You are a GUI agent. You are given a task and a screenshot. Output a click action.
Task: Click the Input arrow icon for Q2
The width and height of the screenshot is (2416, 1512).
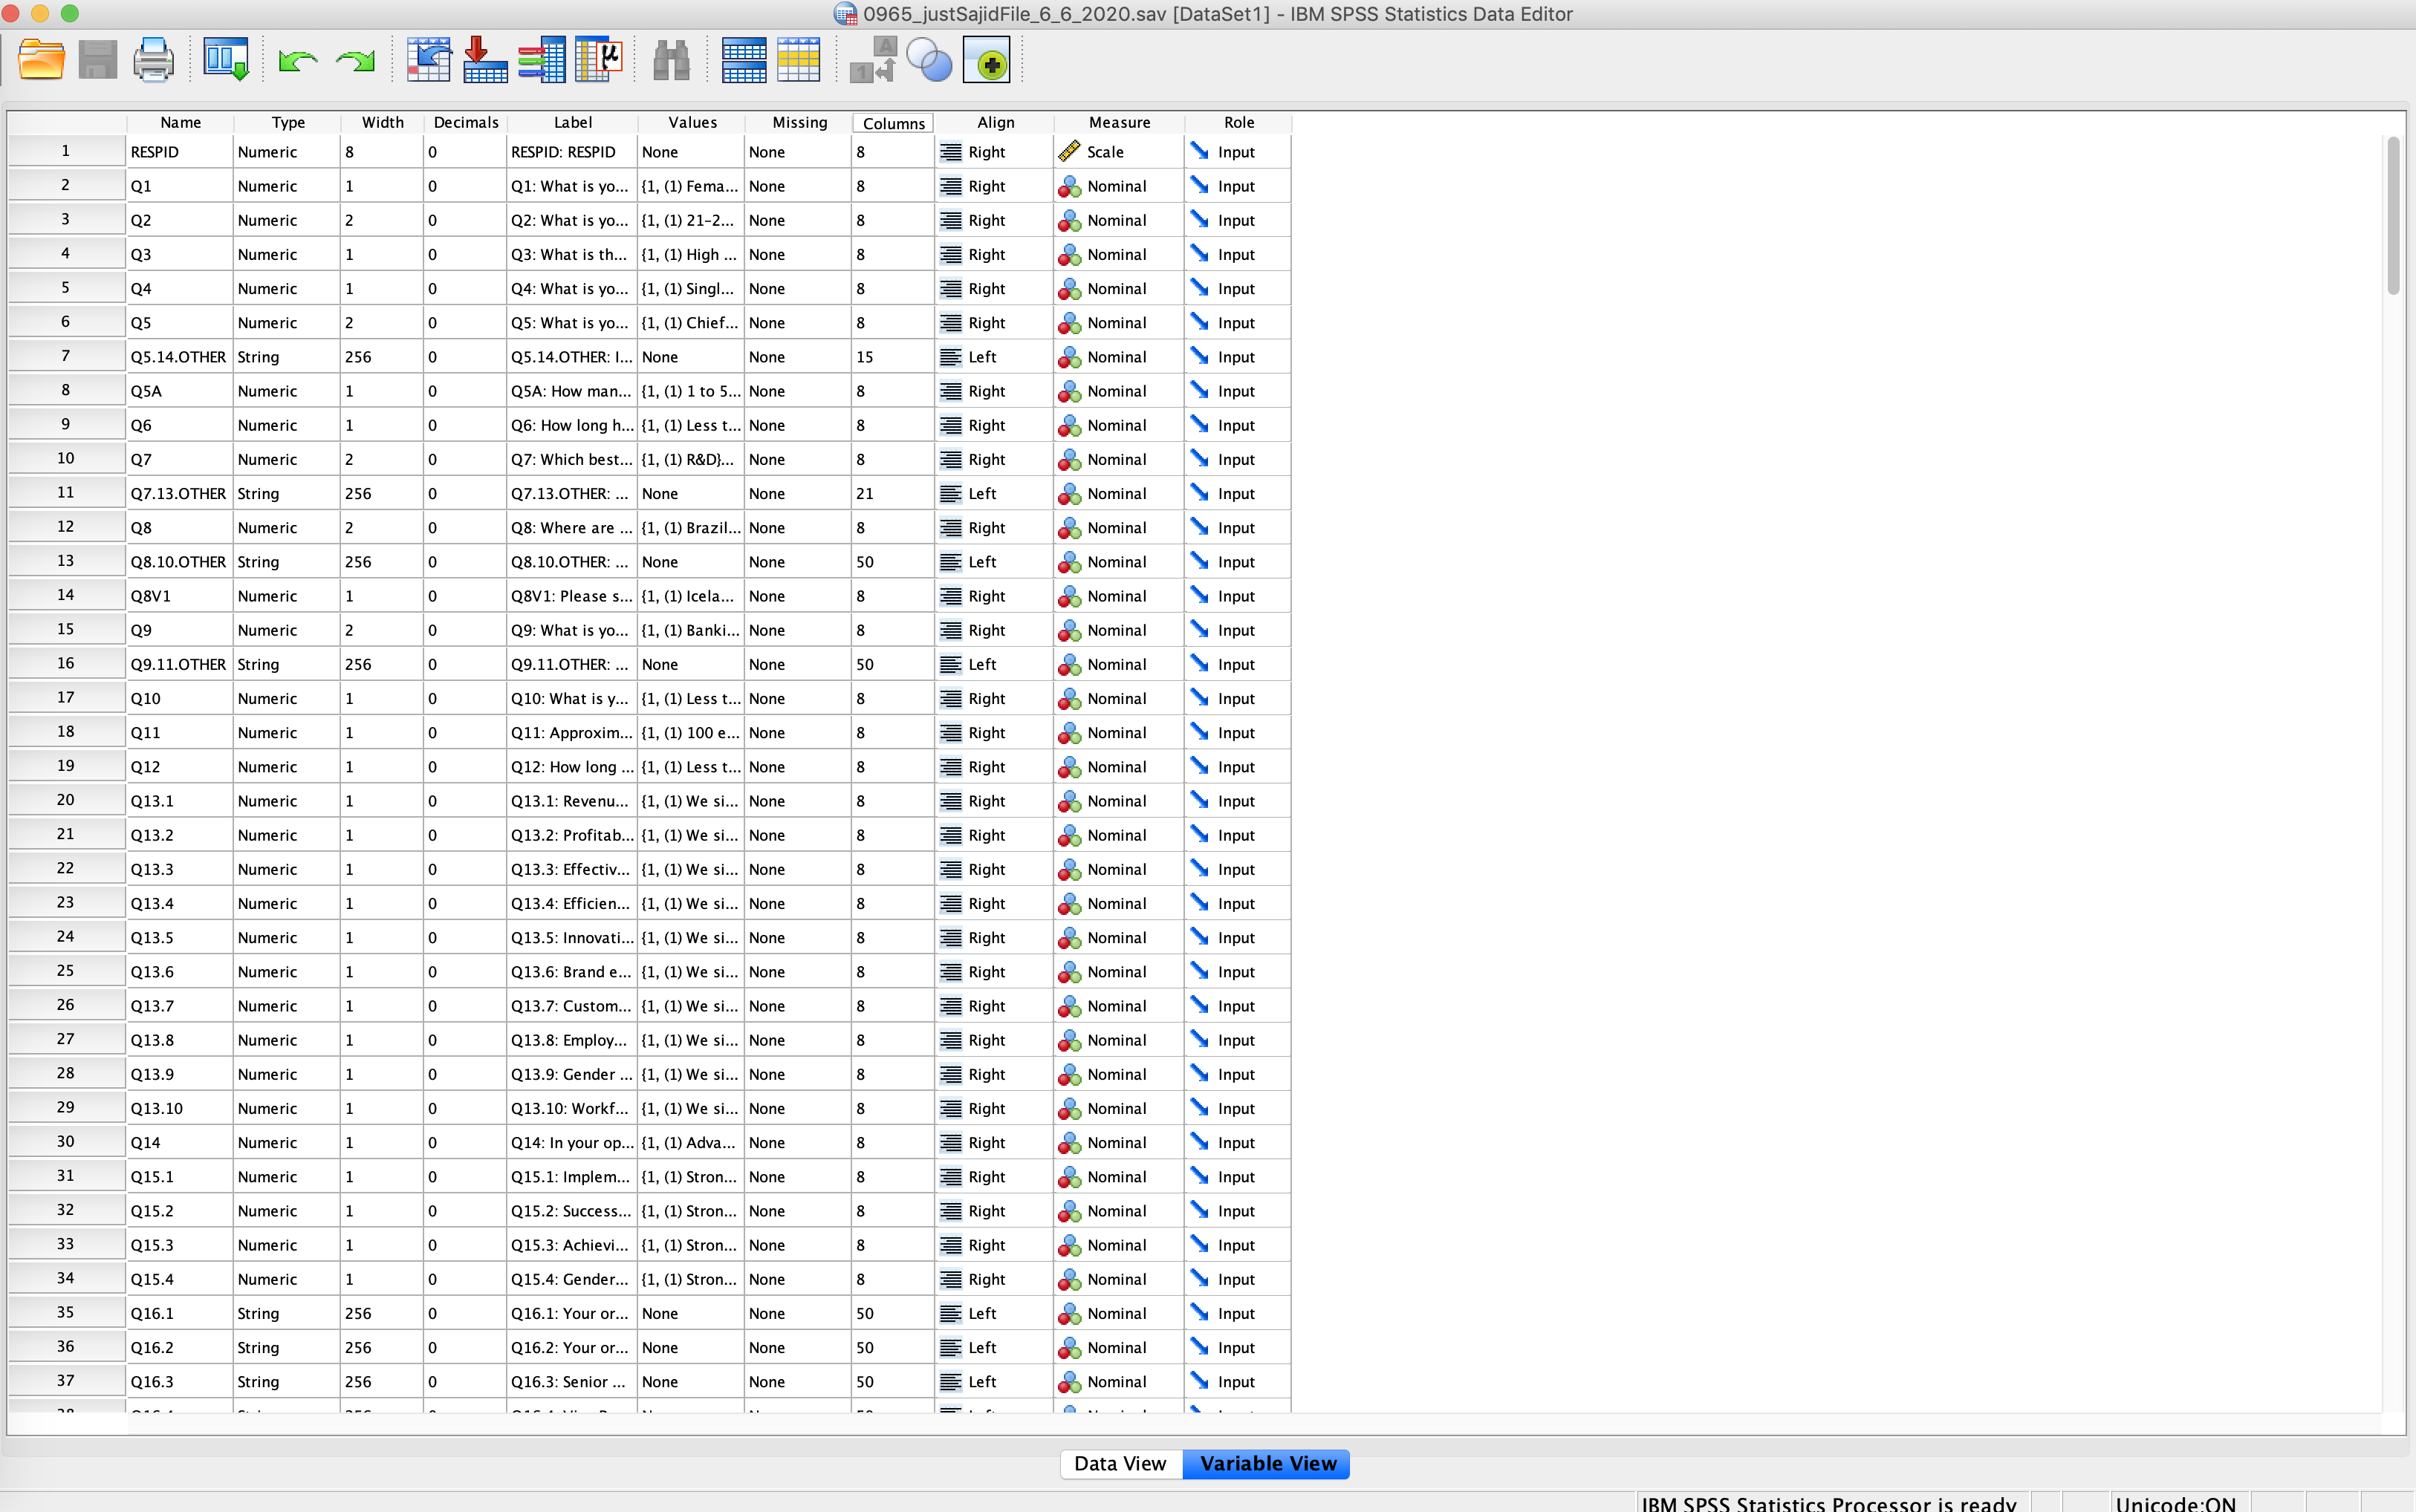coord(1200,219)
